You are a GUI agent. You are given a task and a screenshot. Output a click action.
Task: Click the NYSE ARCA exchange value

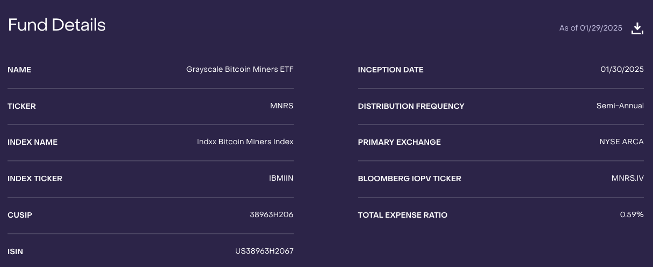(621, 142)
